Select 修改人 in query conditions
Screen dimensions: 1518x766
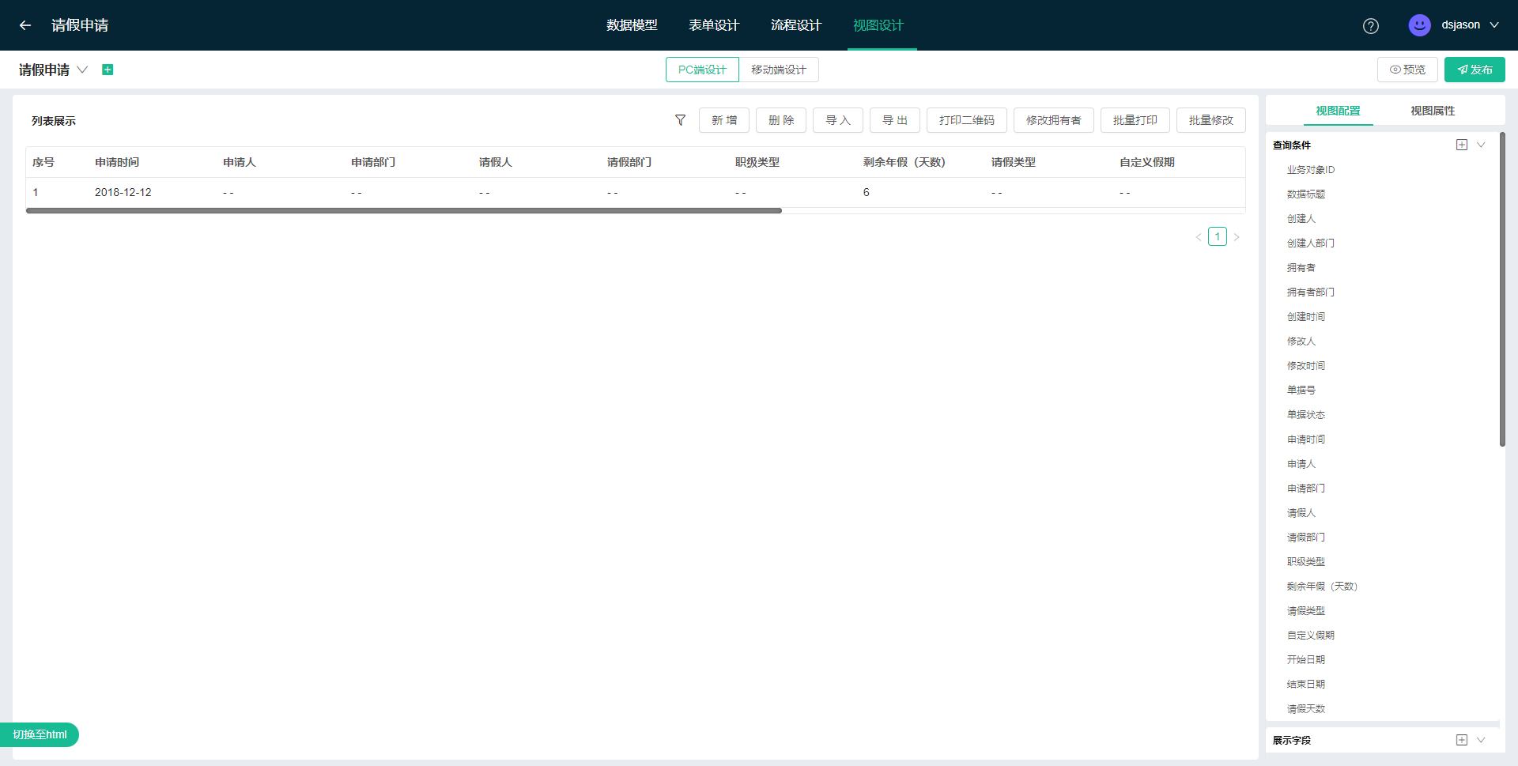(x=1301, y=341)
